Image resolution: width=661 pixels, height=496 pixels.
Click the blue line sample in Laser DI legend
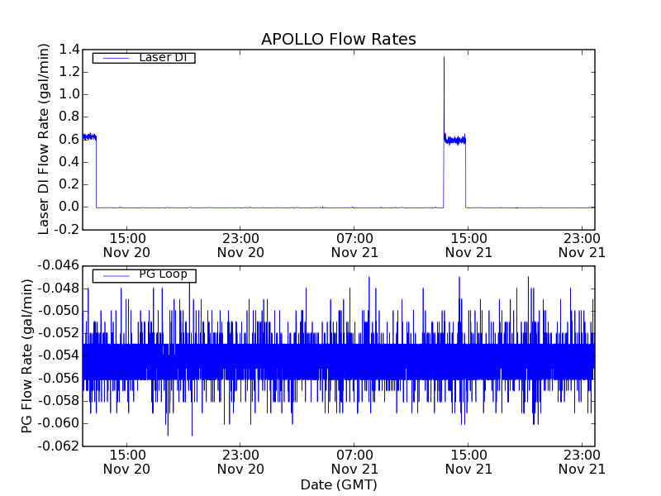(112, 58)
